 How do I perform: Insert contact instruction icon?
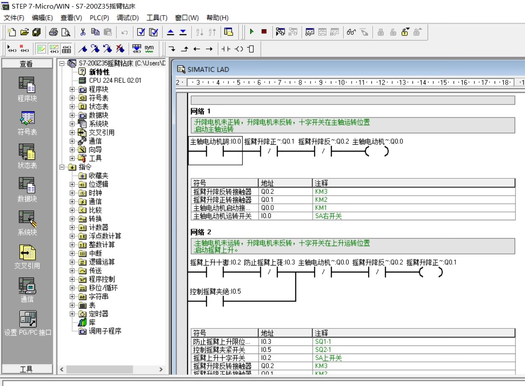(226, 49)
